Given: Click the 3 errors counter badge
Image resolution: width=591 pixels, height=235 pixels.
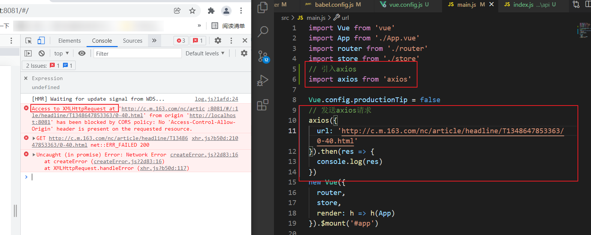Looking at the screenshot, I should pos(181,40).
